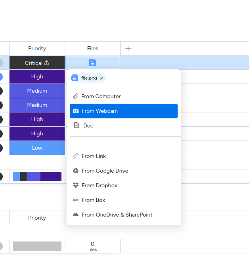Open the file.png attachment chip

pos(88,78)
